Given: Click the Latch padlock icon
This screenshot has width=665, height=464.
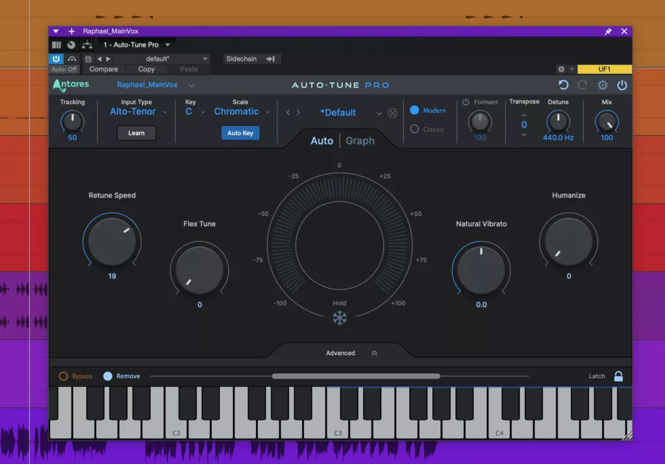Looking at the screenshot, I should coord(618,376).
